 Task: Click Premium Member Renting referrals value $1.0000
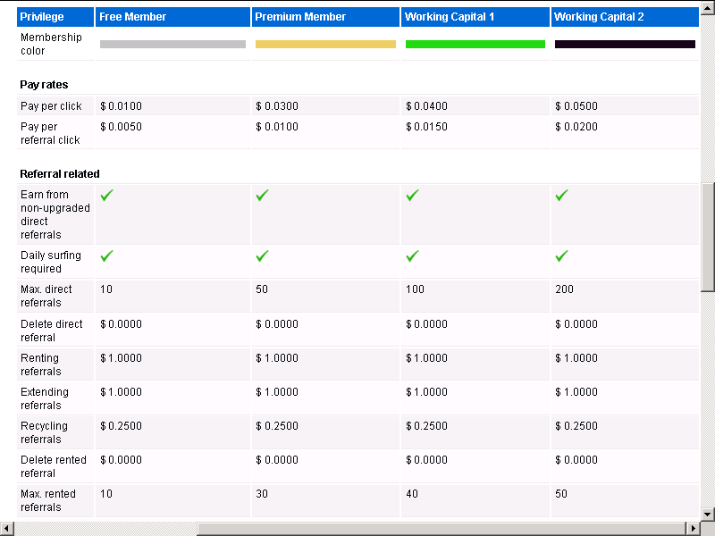[277, 358]
